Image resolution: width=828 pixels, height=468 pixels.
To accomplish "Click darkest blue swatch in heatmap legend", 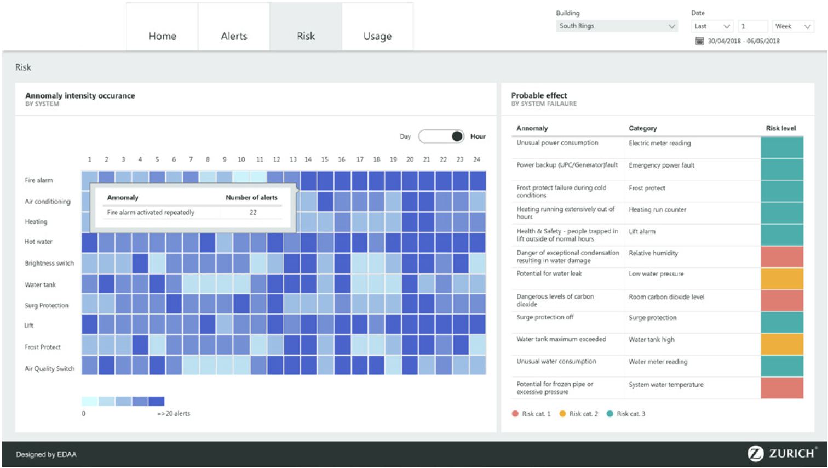I will (157, 401).
